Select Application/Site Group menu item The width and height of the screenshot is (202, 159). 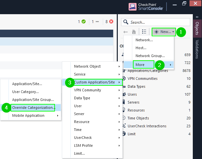point(33,100)
